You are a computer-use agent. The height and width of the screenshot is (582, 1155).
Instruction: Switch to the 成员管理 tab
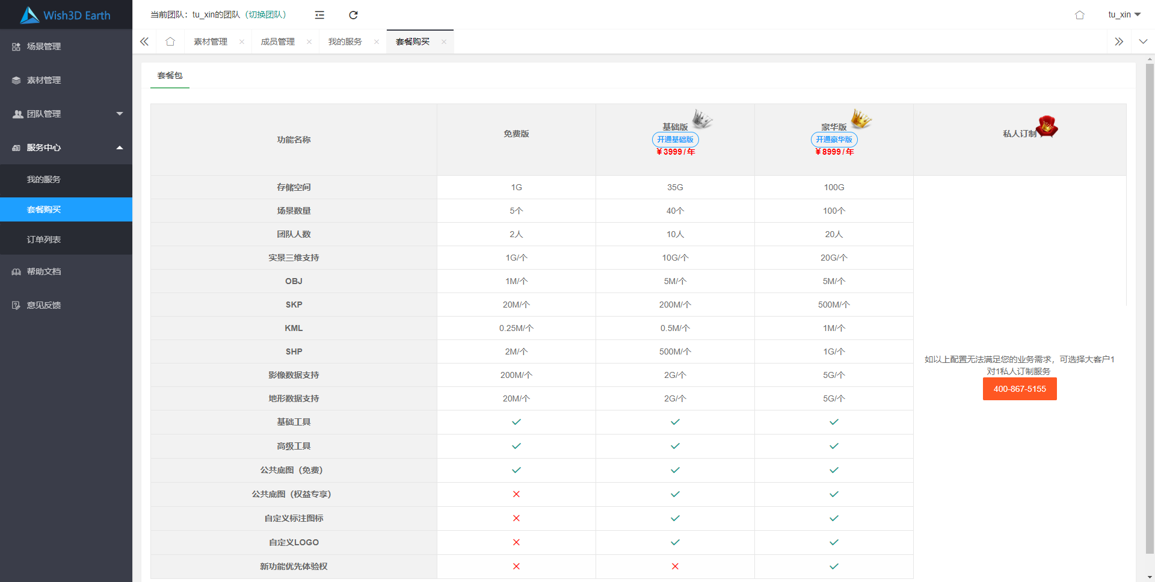tap(278, 42)
